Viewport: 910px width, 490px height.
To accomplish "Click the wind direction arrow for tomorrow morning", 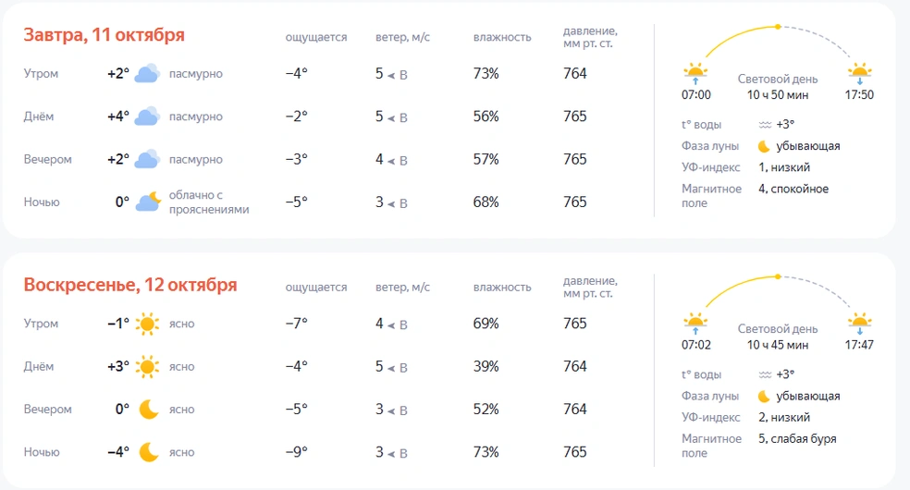I will pos(391,75).
